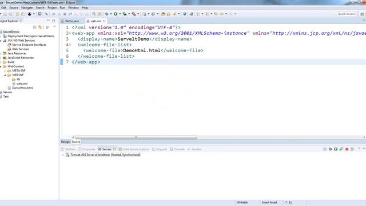Image resolution: width=366 pixels, height=206 pixels.
Task: Click the Back navigation arrow in the toolbar
Action: coord(222,14)
